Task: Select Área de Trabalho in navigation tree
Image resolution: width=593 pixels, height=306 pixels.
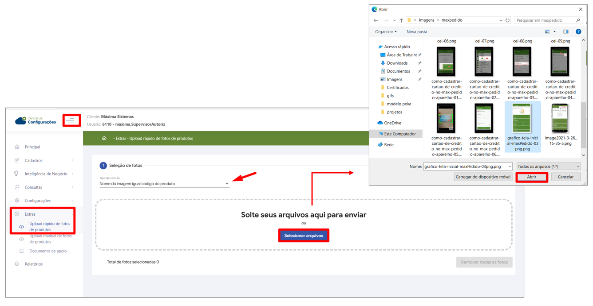Action: 401,55
